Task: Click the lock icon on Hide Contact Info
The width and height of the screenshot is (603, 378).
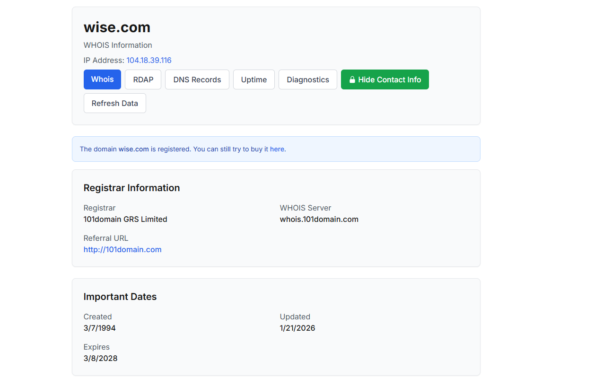Action: click(352, 80)
